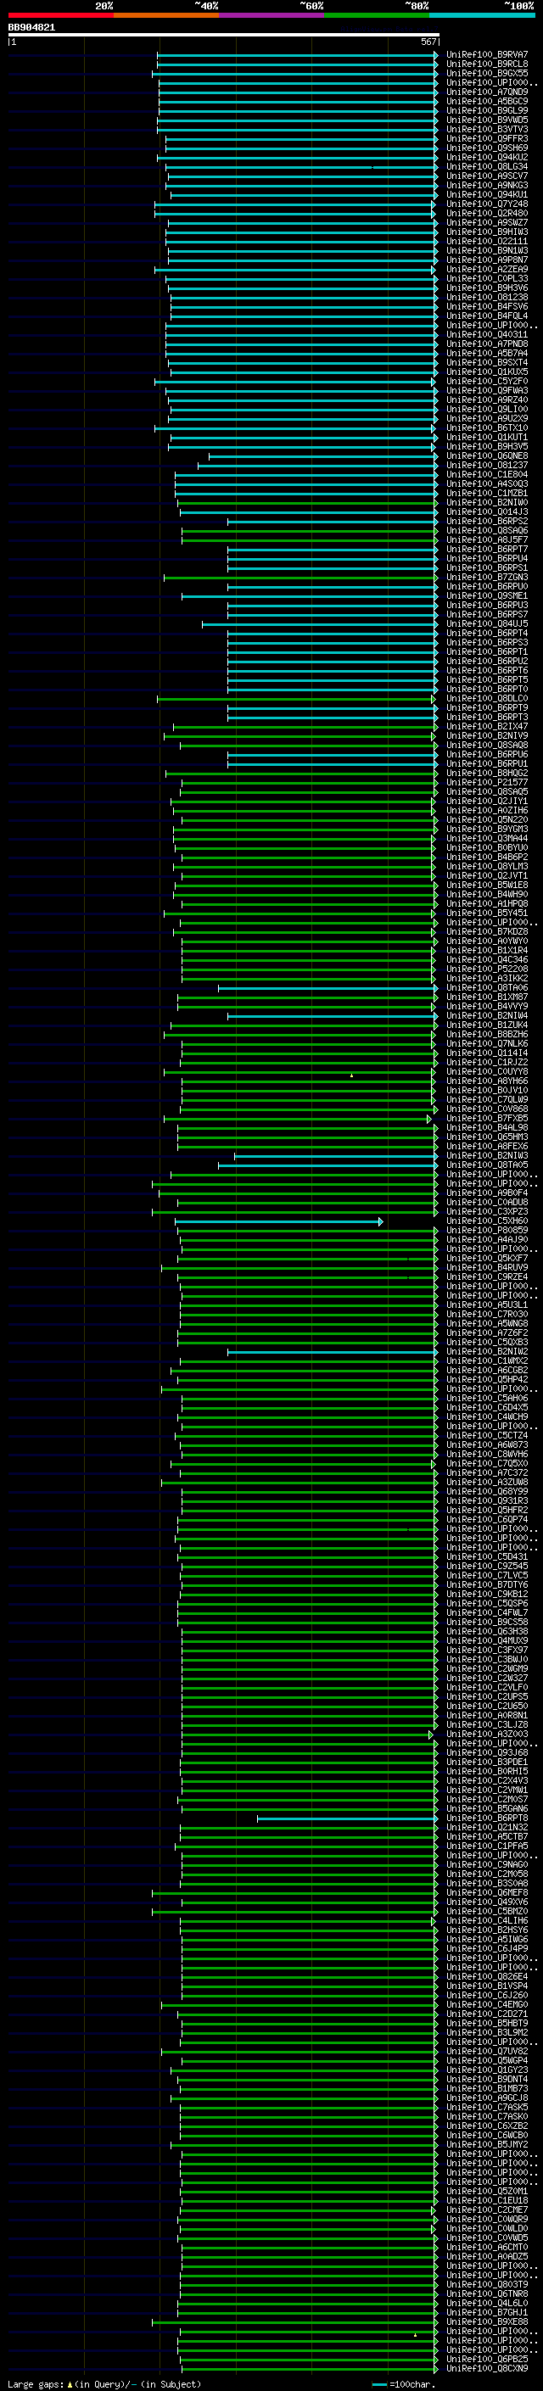Click hit label UniRef100_Q2R480
Viewport: 543px width, 2391px height.
point(487,214)
